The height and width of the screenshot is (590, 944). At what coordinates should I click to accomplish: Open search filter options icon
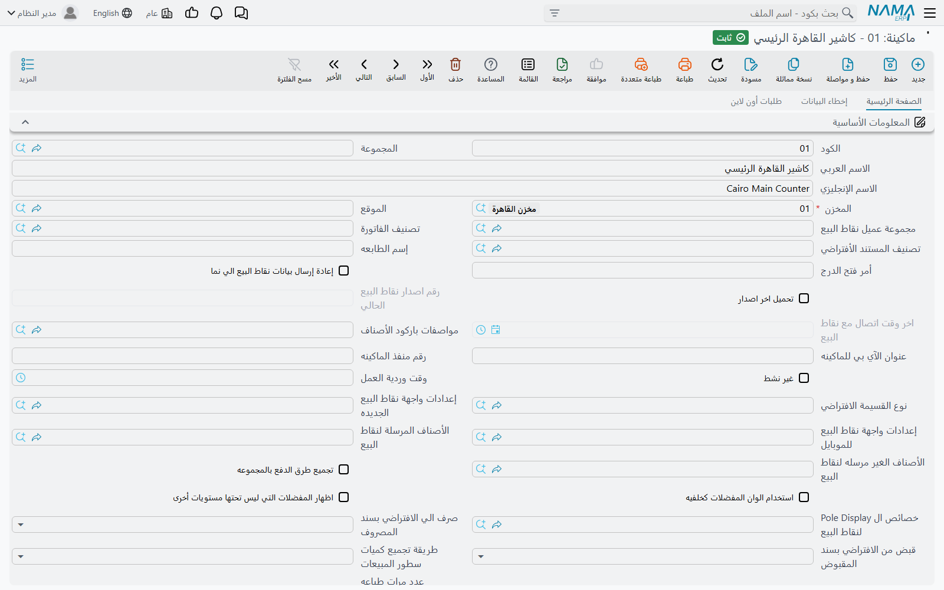[x=555, y=13]
